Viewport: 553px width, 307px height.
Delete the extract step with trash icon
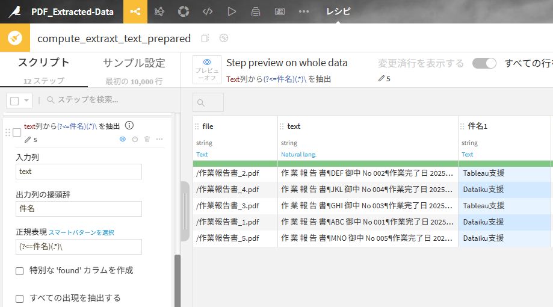click(x=147, y=139)
